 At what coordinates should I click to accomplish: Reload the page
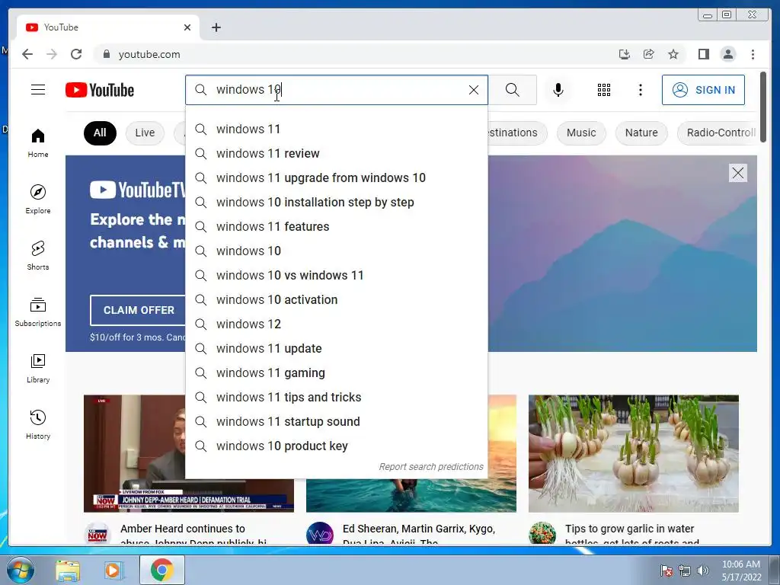tap(76, 54)
